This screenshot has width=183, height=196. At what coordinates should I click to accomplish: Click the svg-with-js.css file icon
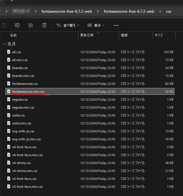click(9, 131)
